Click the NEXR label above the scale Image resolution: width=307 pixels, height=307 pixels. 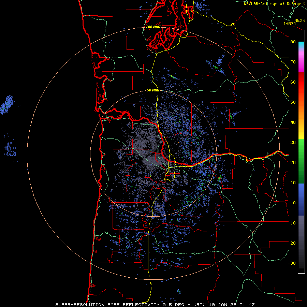tap(299, 20)
